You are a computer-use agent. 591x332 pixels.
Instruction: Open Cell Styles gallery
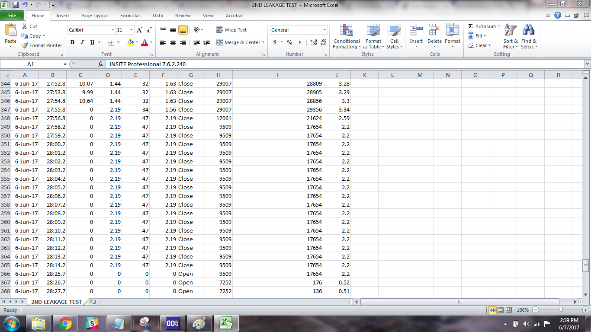394,37
